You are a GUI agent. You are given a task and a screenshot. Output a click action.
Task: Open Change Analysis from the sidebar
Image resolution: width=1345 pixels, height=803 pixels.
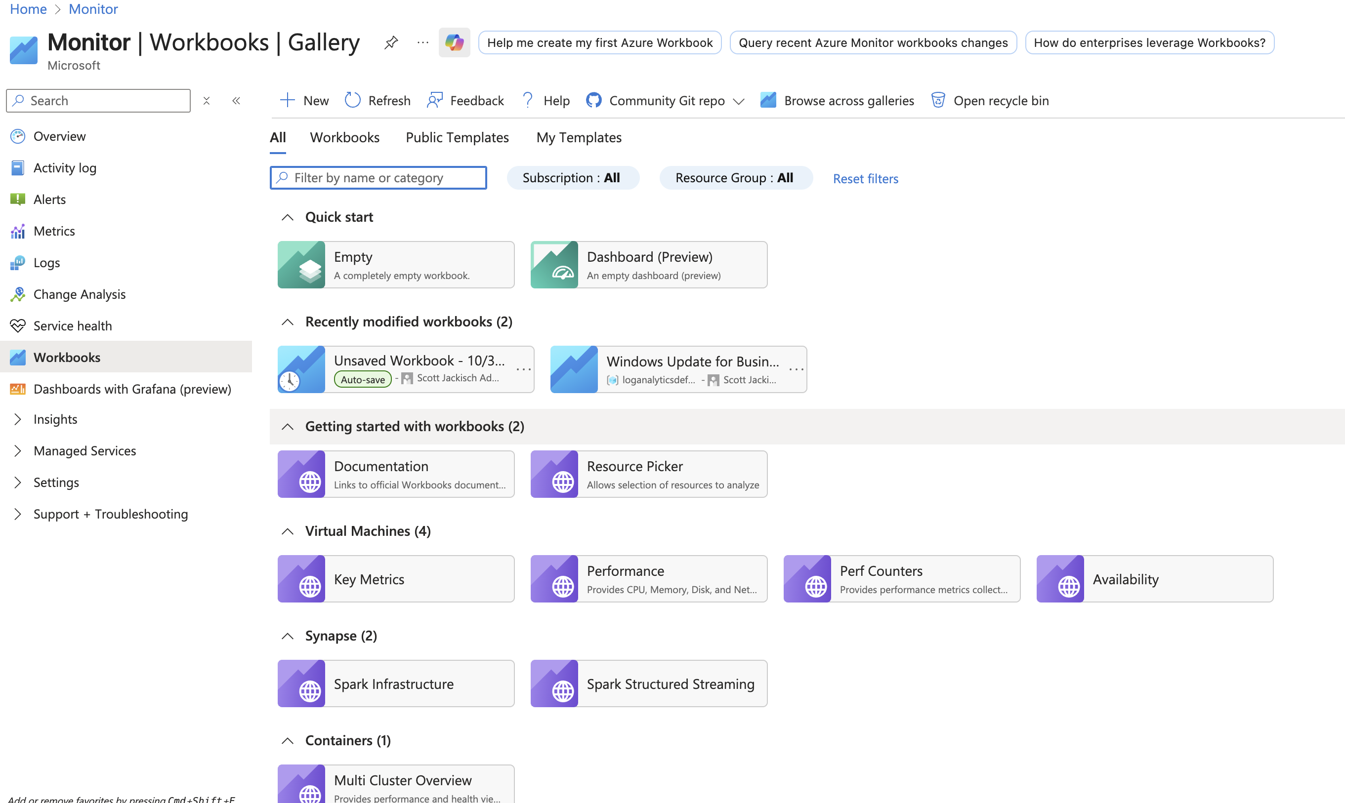(79, 294)
